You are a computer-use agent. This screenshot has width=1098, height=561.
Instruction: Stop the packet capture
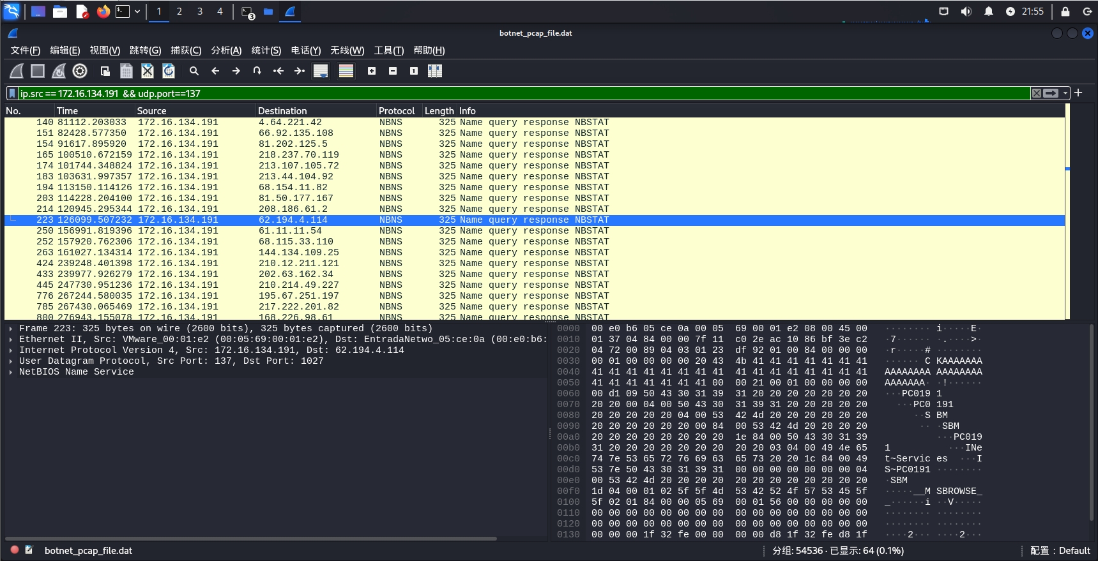click(38, 71)
